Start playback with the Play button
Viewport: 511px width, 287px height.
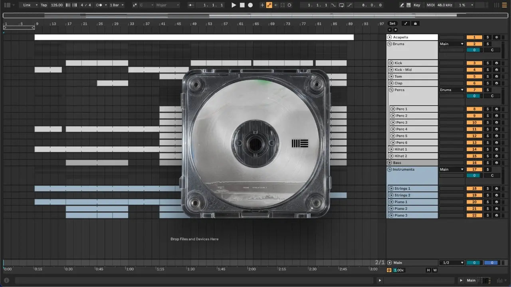click(x=234, y=5)
